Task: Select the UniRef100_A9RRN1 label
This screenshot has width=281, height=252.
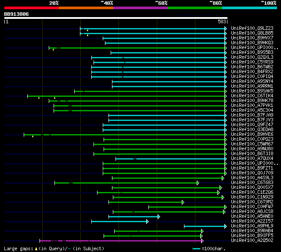Action: click(x=252, y=86)
